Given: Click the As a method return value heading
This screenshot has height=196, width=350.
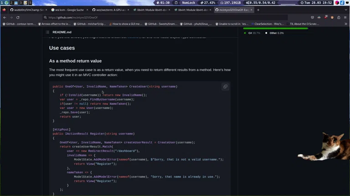Looking at the screenshot, I should coord(76,61).
